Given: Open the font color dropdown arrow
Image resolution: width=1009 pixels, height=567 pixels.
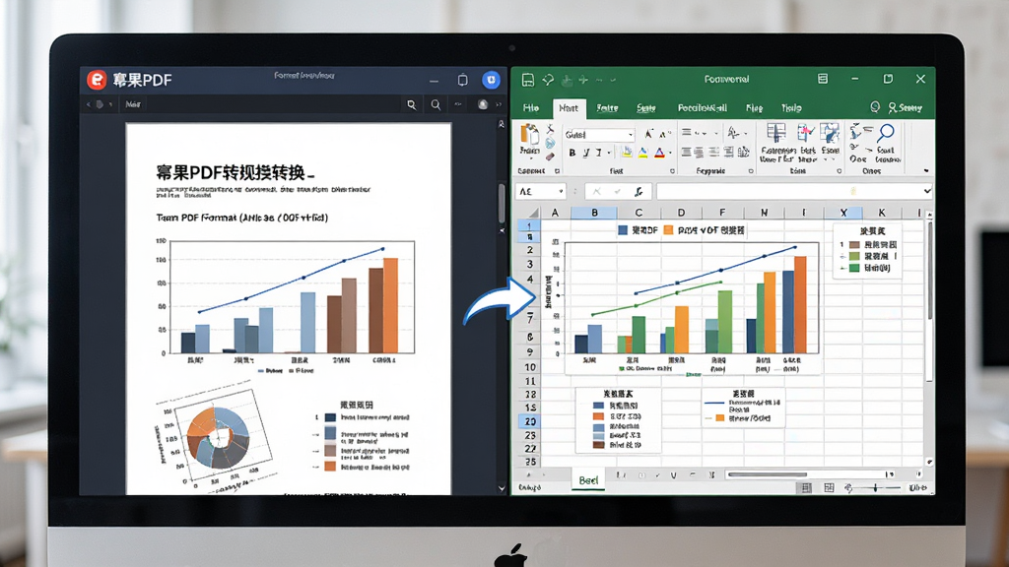Looking at the screenshot, I should pos(669,153).
